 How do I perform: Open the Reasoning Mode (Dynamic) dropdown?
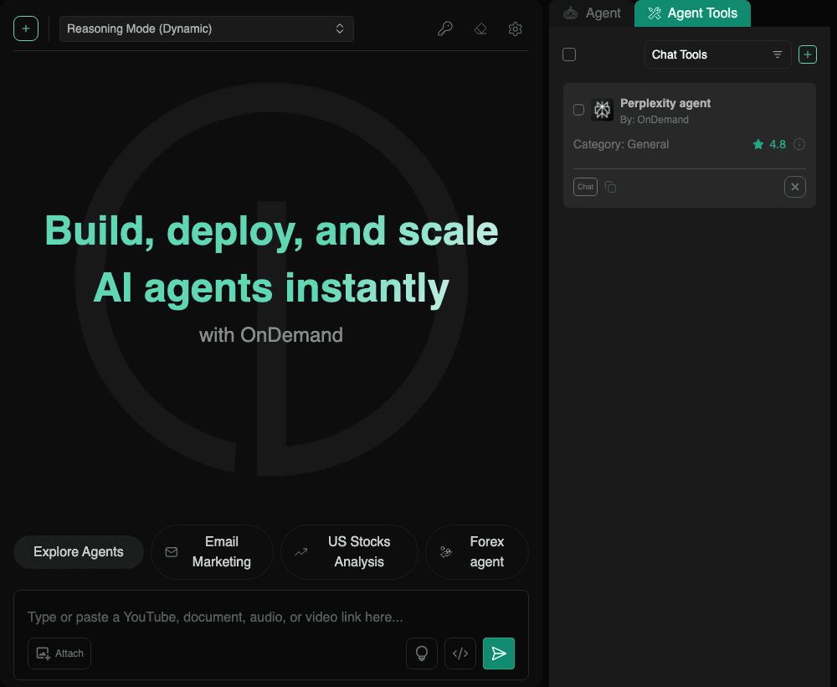[207, 28]
